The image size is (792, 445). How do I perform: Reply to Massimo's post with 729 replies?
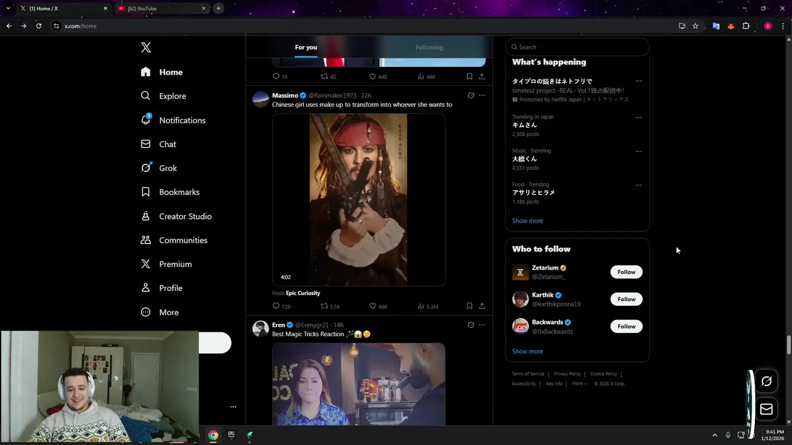click(x=281, y=306)
